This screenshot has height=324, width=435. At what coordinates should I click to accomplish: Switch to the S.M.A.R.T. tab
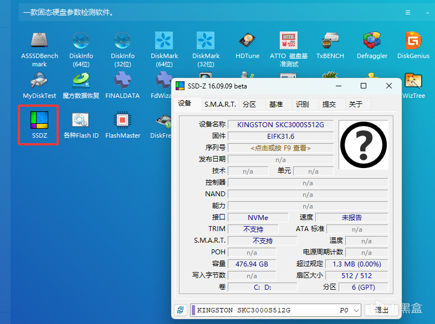pyautogui.click(x=221, y=104)
